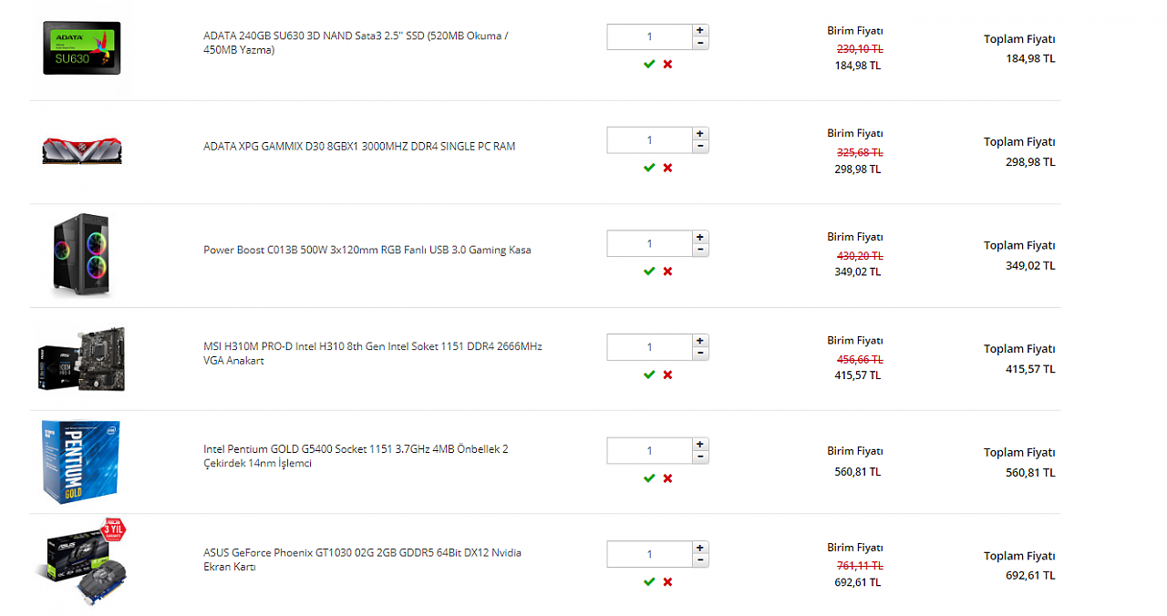
Task: Open ADATA 240GB SU630 SSD product link
Action: (356, 43)
